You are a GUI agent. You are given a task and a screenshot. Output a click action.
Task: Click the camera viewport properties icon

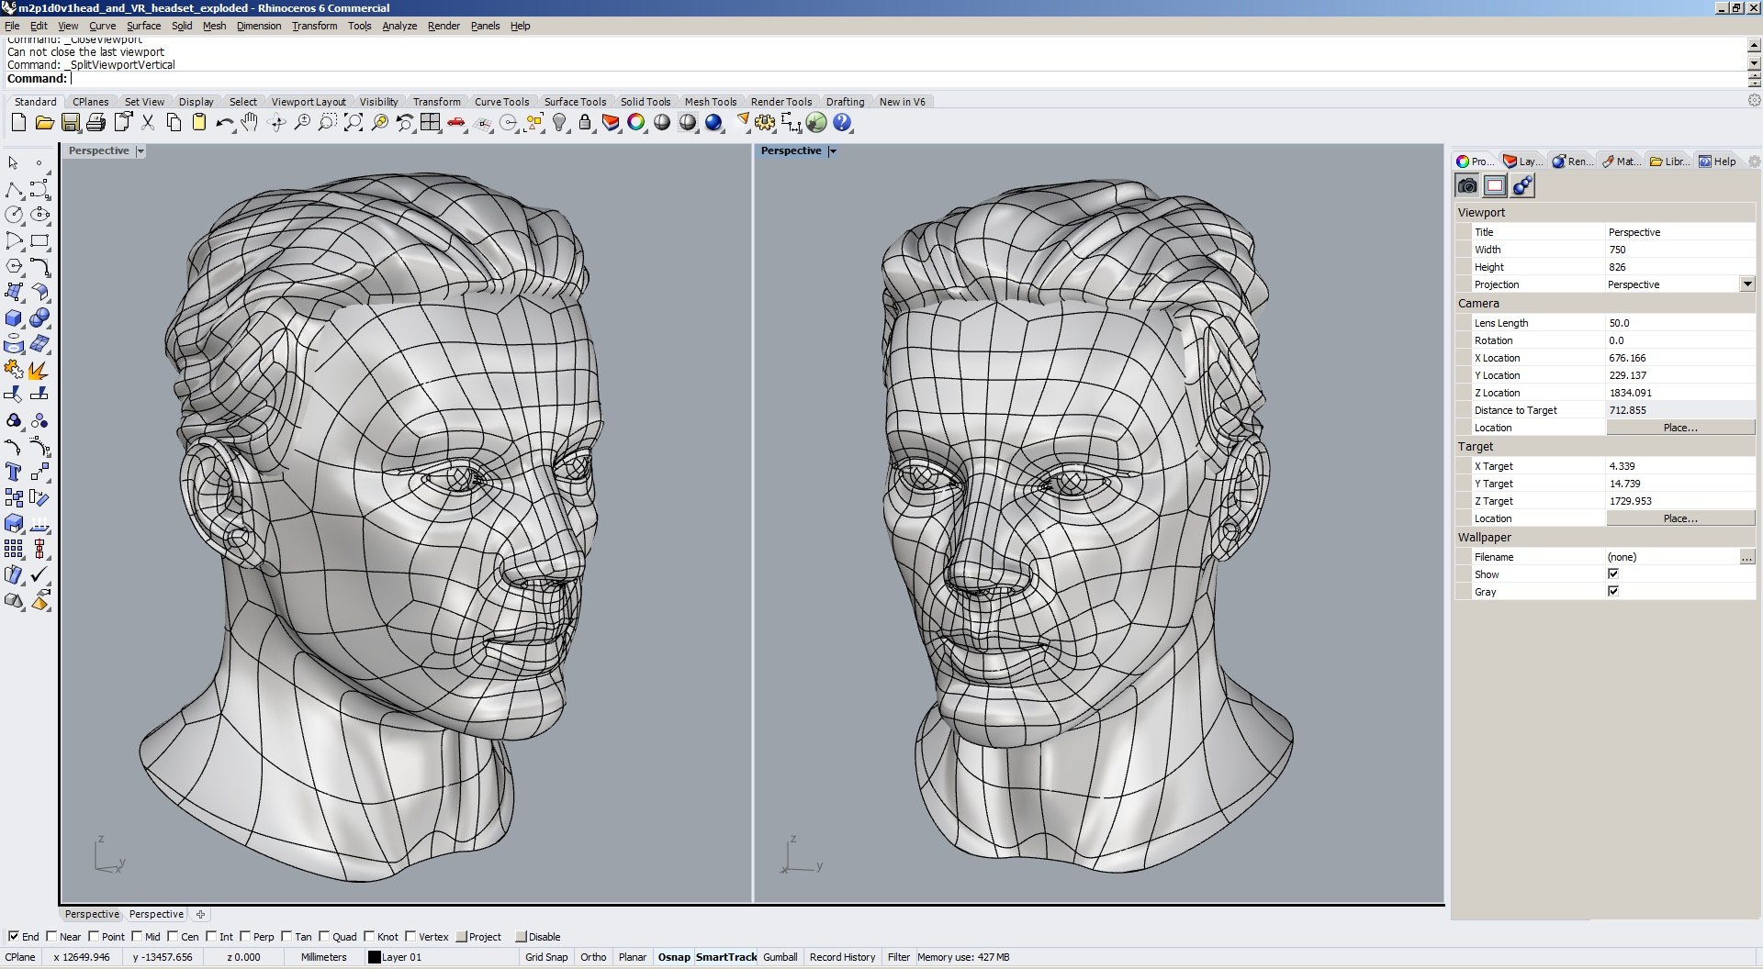[1467, 186]
